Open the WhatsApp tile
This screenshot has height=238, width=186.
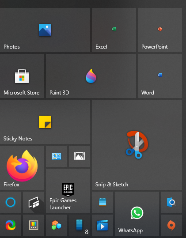[137, 214]
